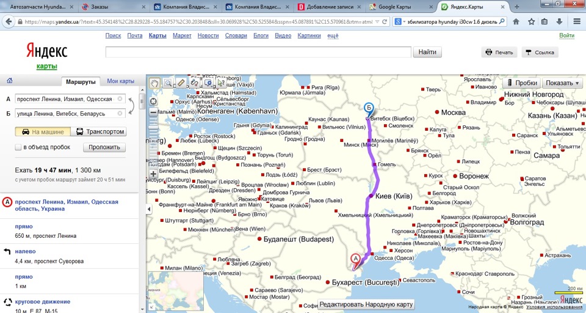Click the 'Ссылка' link button

[x=540, y=53]
